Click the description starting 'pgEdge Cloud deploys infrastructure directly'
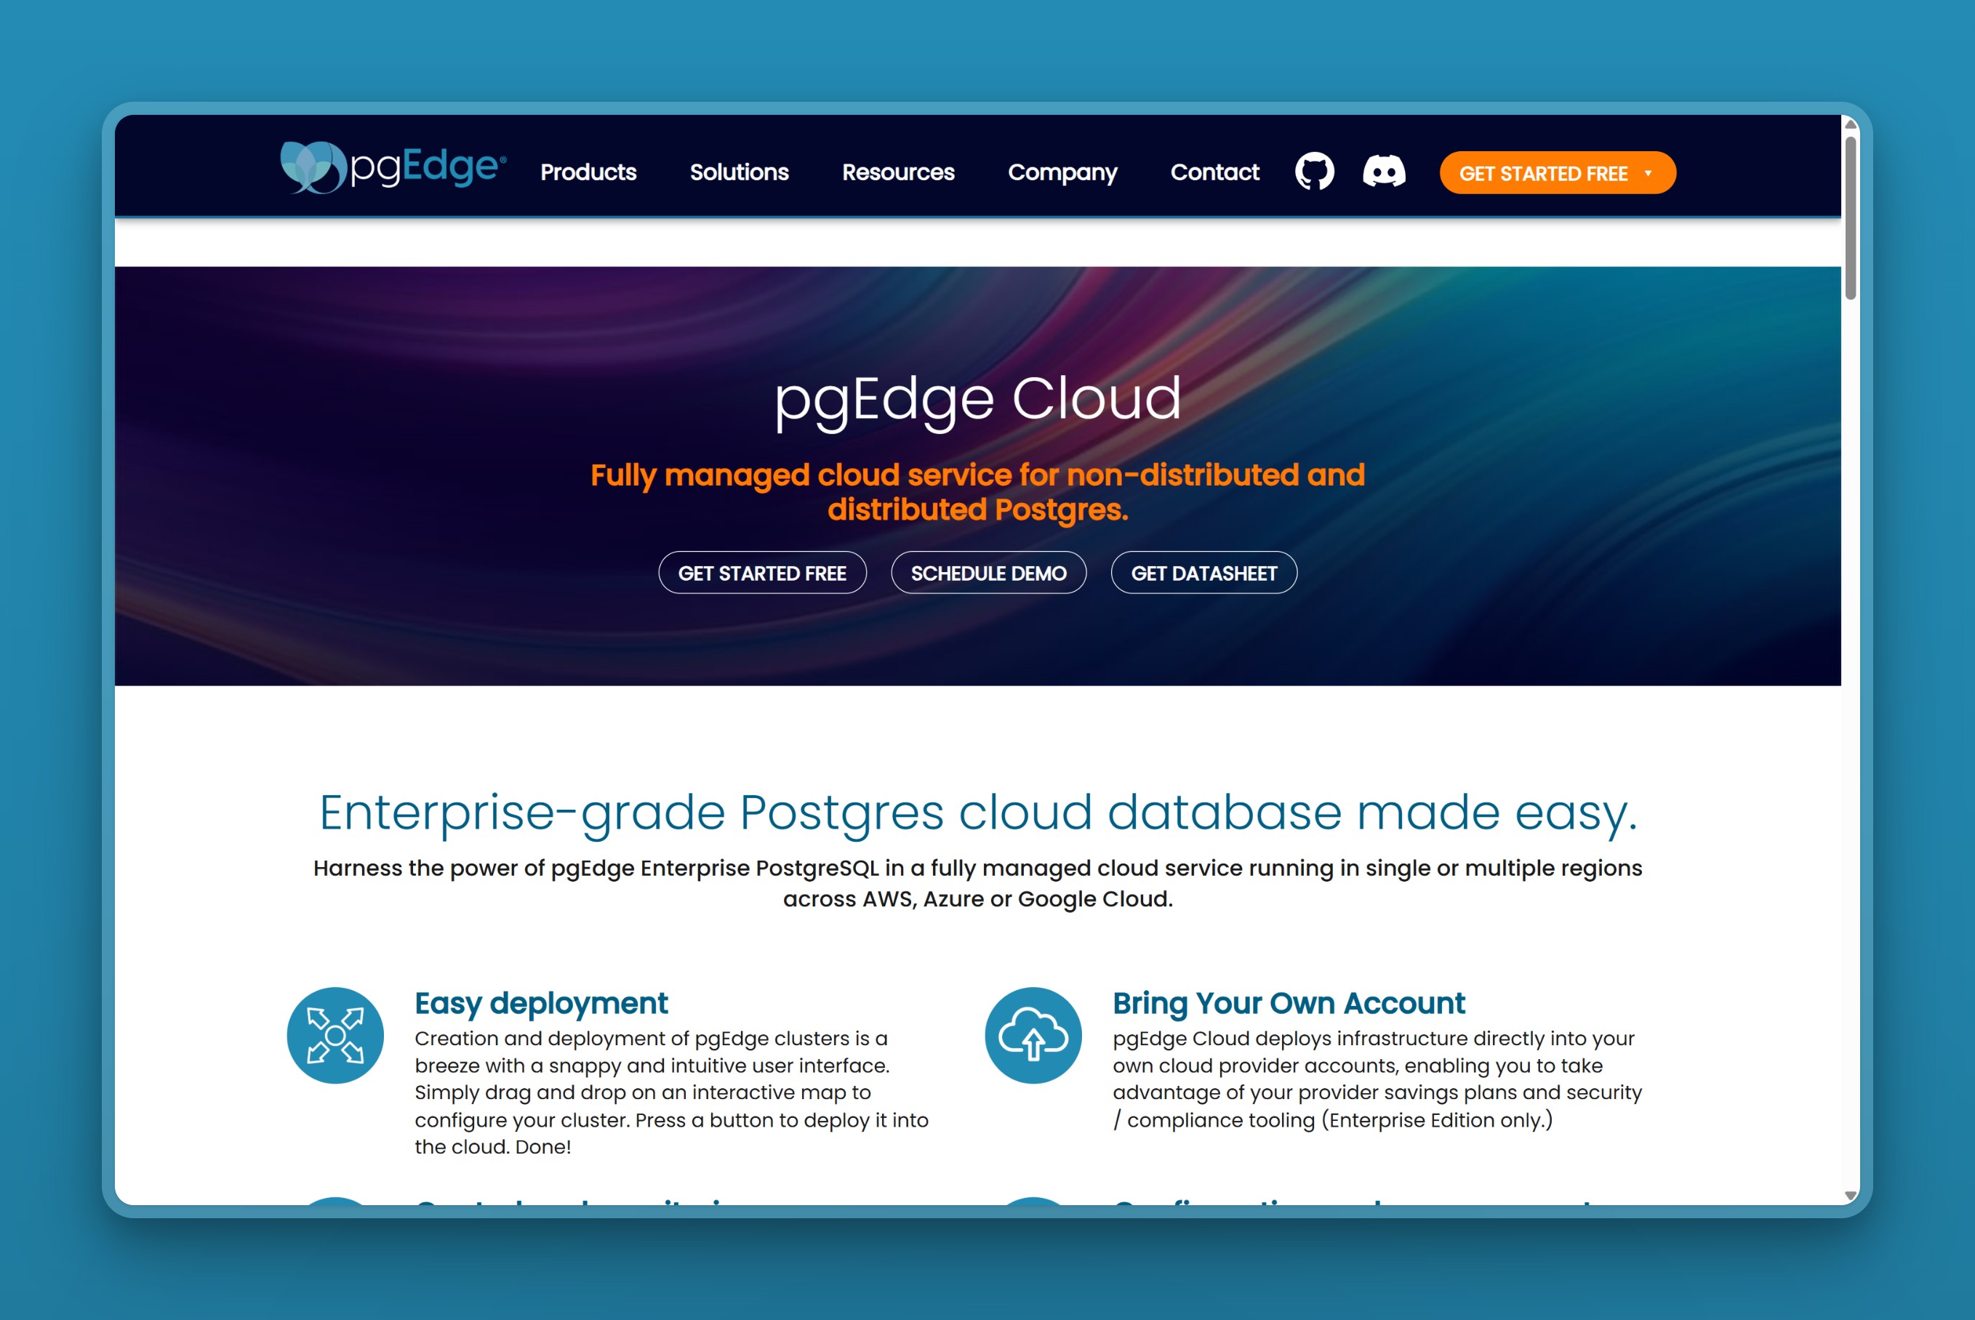1975x1320 pixels. tap(1377, 1079)
